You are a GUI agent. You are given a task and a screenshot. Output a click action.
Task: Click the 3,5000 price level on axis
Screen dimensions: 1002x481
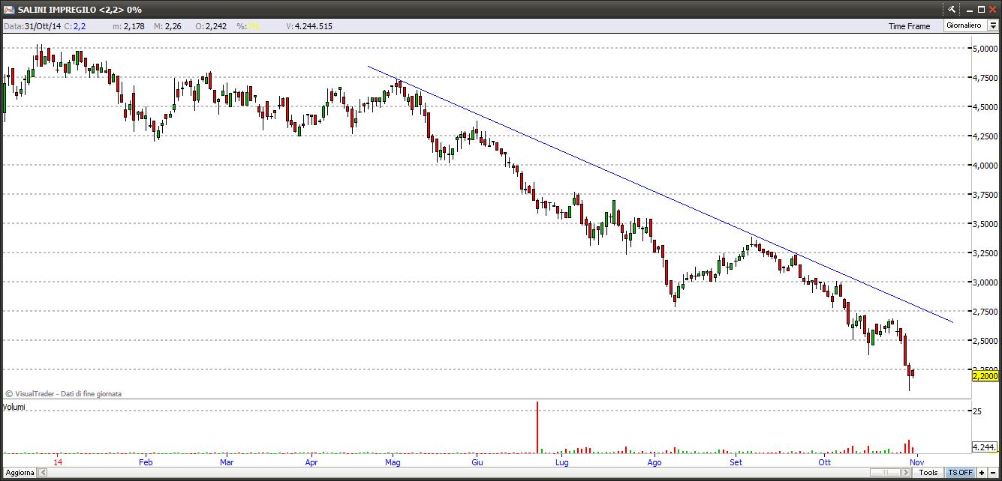[x=985, y=224]
